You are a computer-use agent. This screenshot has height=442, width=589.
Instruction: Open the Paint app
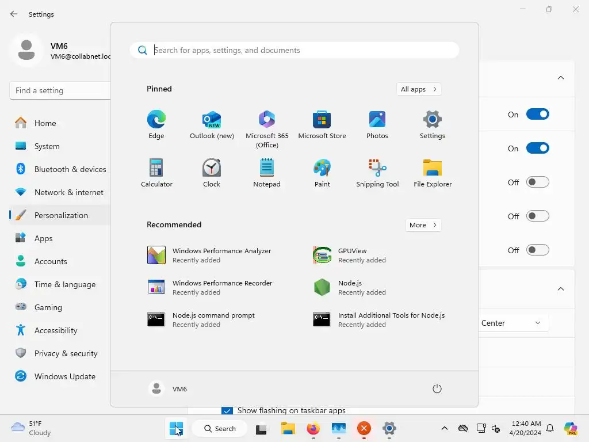click(322, 173)
